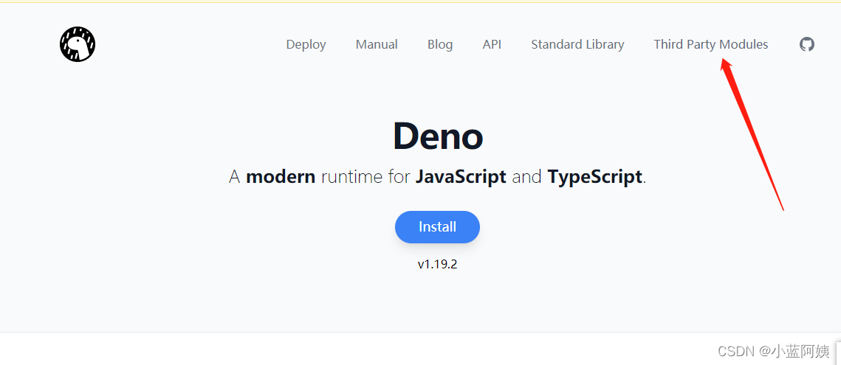Click the v1.19.2 version link
This screenshot has width=841, height=365.
coord(437,264)
